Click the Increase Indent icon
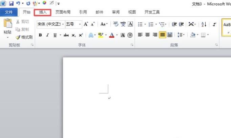The height and width of the screenshot is (138, 231). coord(181,24)
